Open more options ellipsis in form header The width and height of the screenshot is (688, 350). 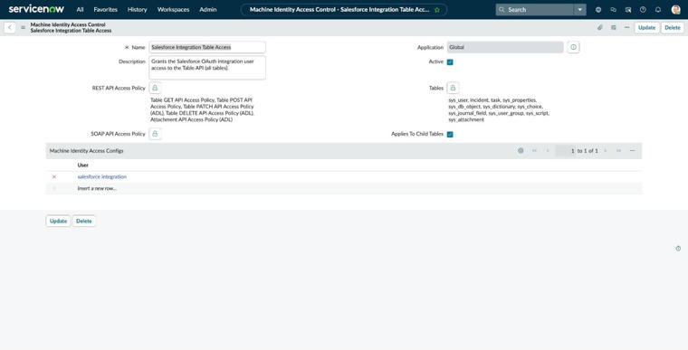tap(626, 27)
